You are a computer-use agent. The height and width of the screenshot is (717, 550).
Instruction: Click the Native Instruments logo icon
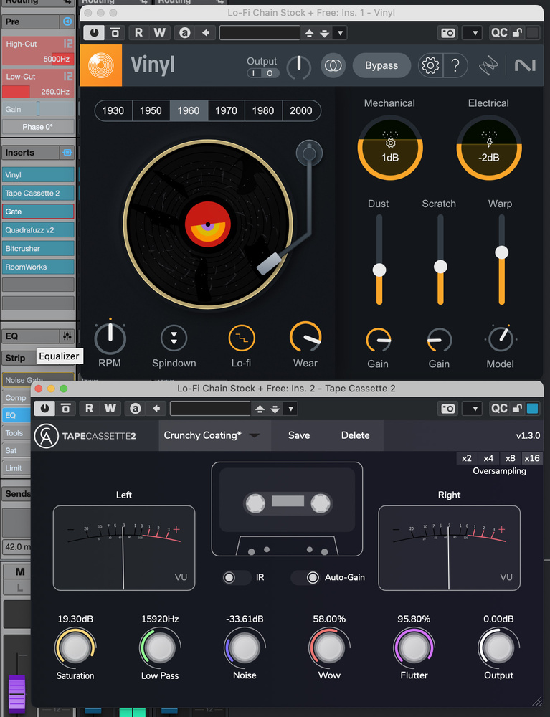pyautogui.click(x=525, y=65)
